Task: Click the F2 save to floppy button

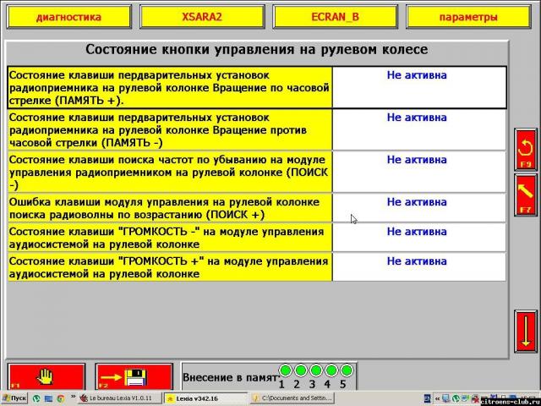Action: [x=134, y=376]
